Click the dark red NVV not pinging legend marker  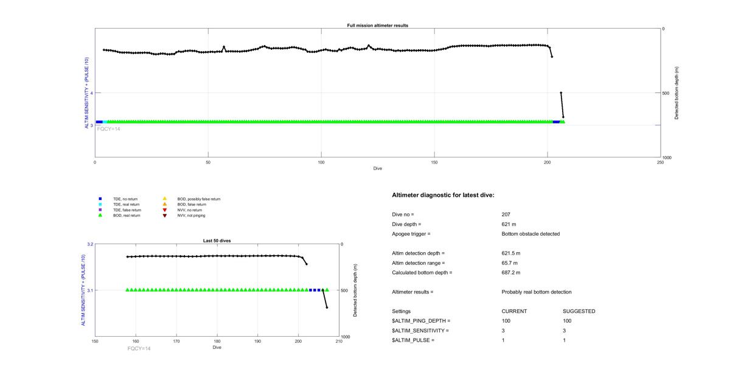(165, 216)
